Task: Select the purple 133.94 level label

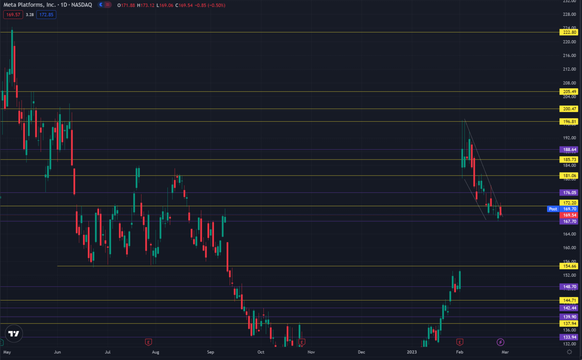Action: (568, 337)
